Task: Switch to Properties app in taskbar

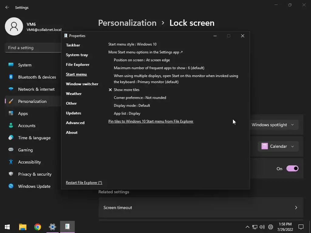Action: click(x=67, y=227)
